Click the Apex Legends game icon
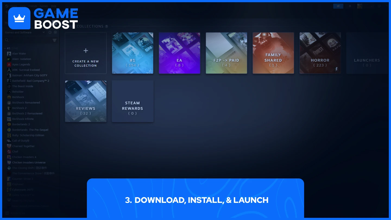This screenshot has width=391, height=220. [9, 64]
